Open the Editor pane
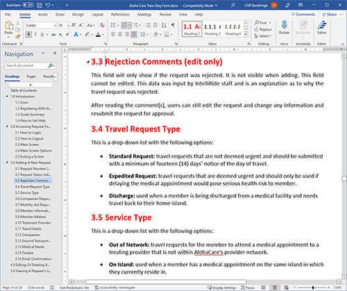The width and height of the screenshot is (347, 291). click(x=322, y=27)
